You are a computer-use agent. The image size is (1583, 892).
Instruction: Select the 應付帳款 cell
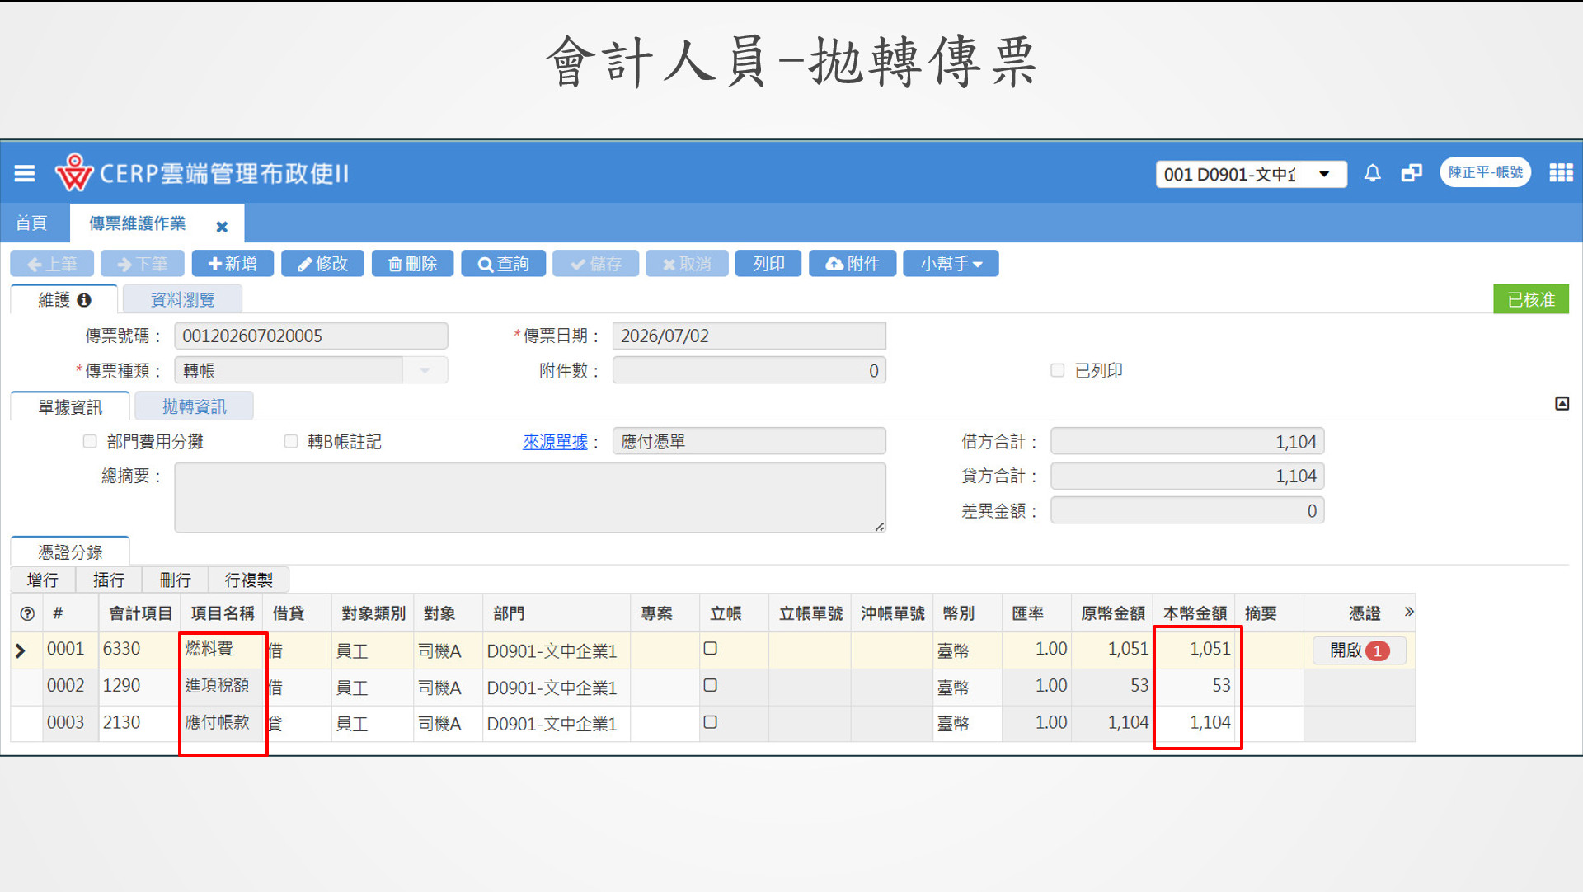(x=223, y=722)
